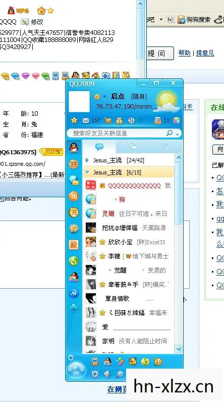The height and width of the screenshot is (402, 224).
Task: Open the search box dropdown arrow
Action: click(x=177, y=134)
